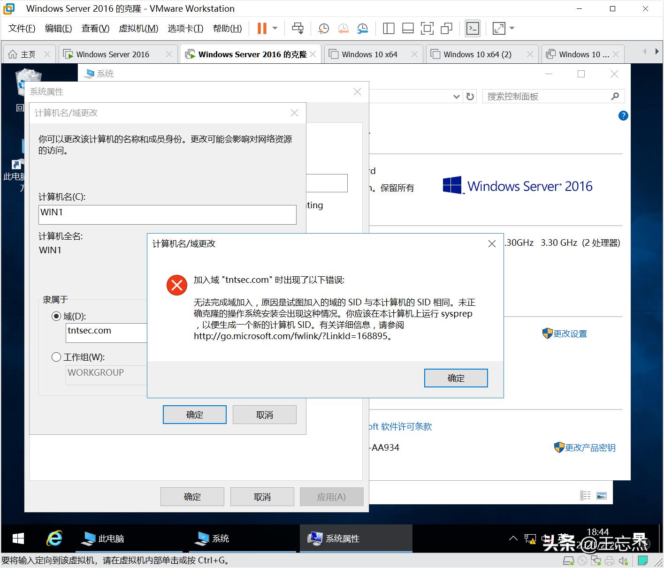The width and height of the screenshot is (664, 568).
Task: Switch to Unity mode
Action: point(446,29)
